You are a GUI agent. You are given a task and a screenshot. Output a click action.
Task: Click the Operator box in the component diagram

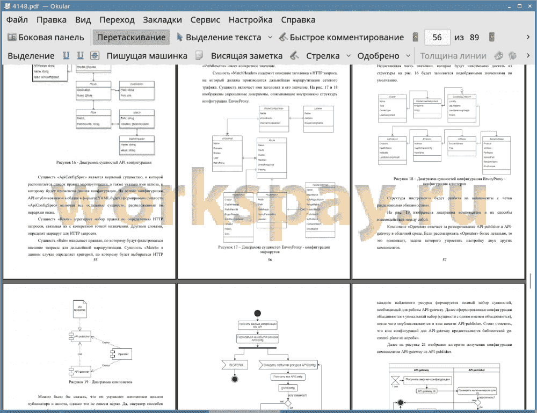[122, 354]
